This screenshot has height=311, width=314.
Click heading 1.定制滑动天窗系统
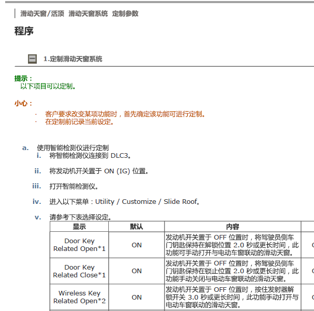point(73,59)
